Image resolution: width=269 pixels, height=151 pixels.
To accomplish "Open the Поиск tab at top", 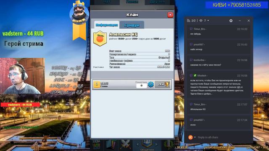I will click(x=132, y=2).
